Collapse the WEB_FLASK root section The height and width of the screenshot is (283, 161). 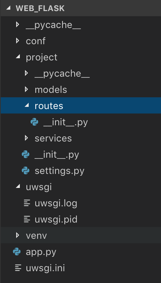(x=8, y=8)
